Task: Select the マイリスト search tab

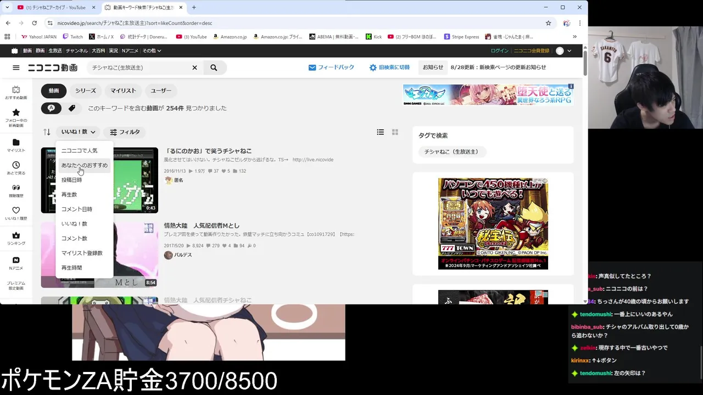Action: 123,91
